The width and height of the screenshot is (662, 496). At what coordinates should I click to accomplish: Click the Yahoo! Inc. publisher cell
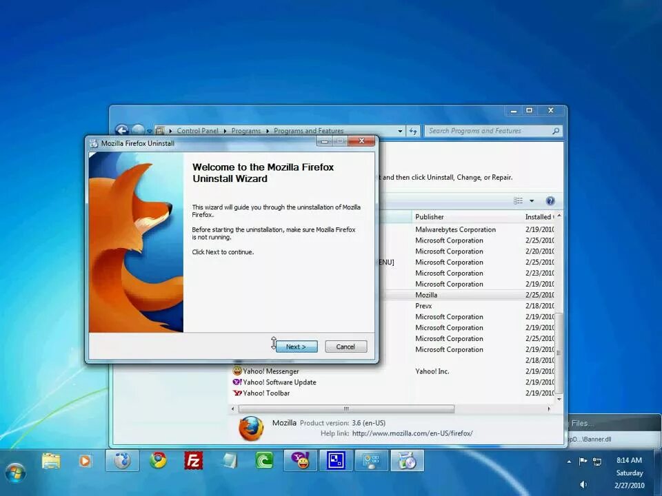pos(432,371)
